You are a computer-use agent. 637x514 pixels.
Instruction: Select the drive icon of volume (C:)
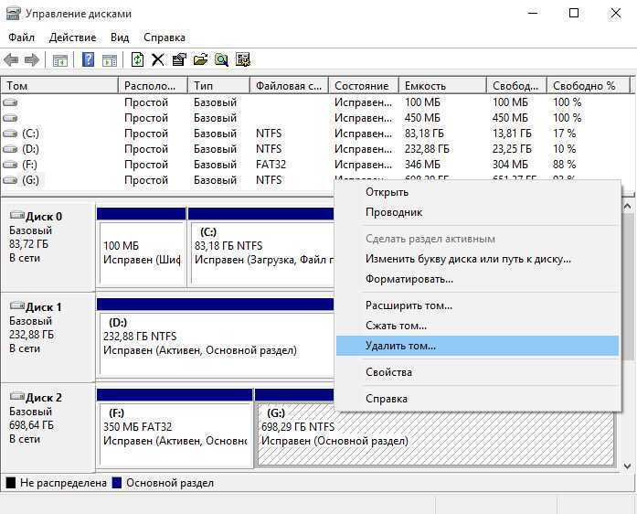[10, 134]
